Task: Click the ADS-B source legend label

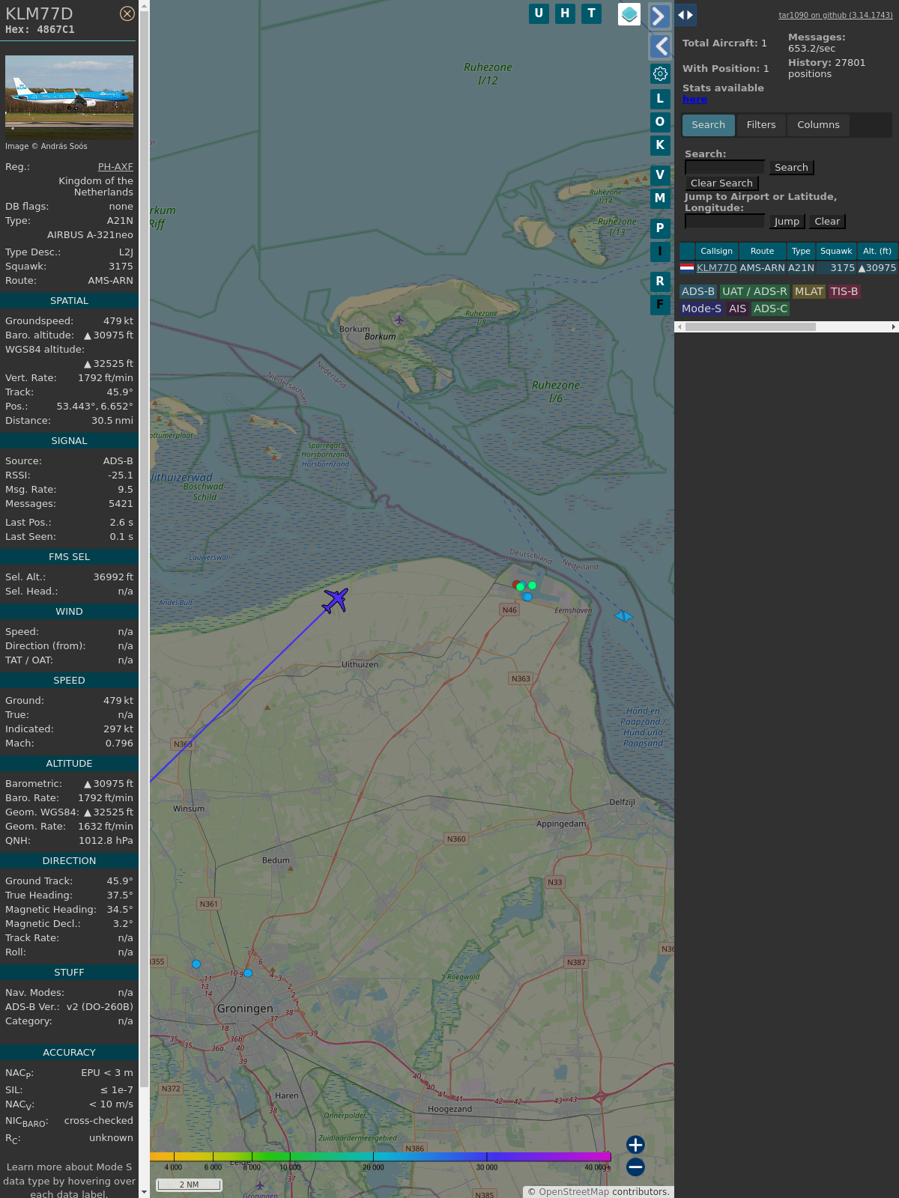Action: click(x=698, y=292)
